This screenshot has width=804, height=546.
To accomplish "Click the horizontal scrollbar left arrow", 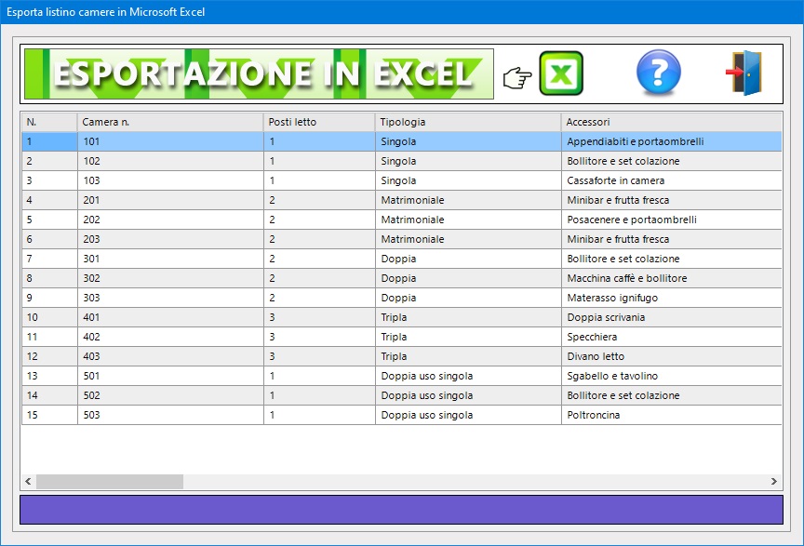I will tap(28, 482).
